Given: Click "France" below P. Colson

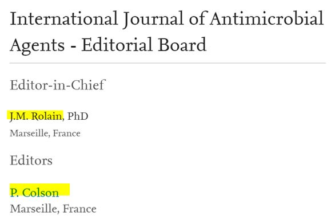Looking at the screenshot, I should 79,209.
